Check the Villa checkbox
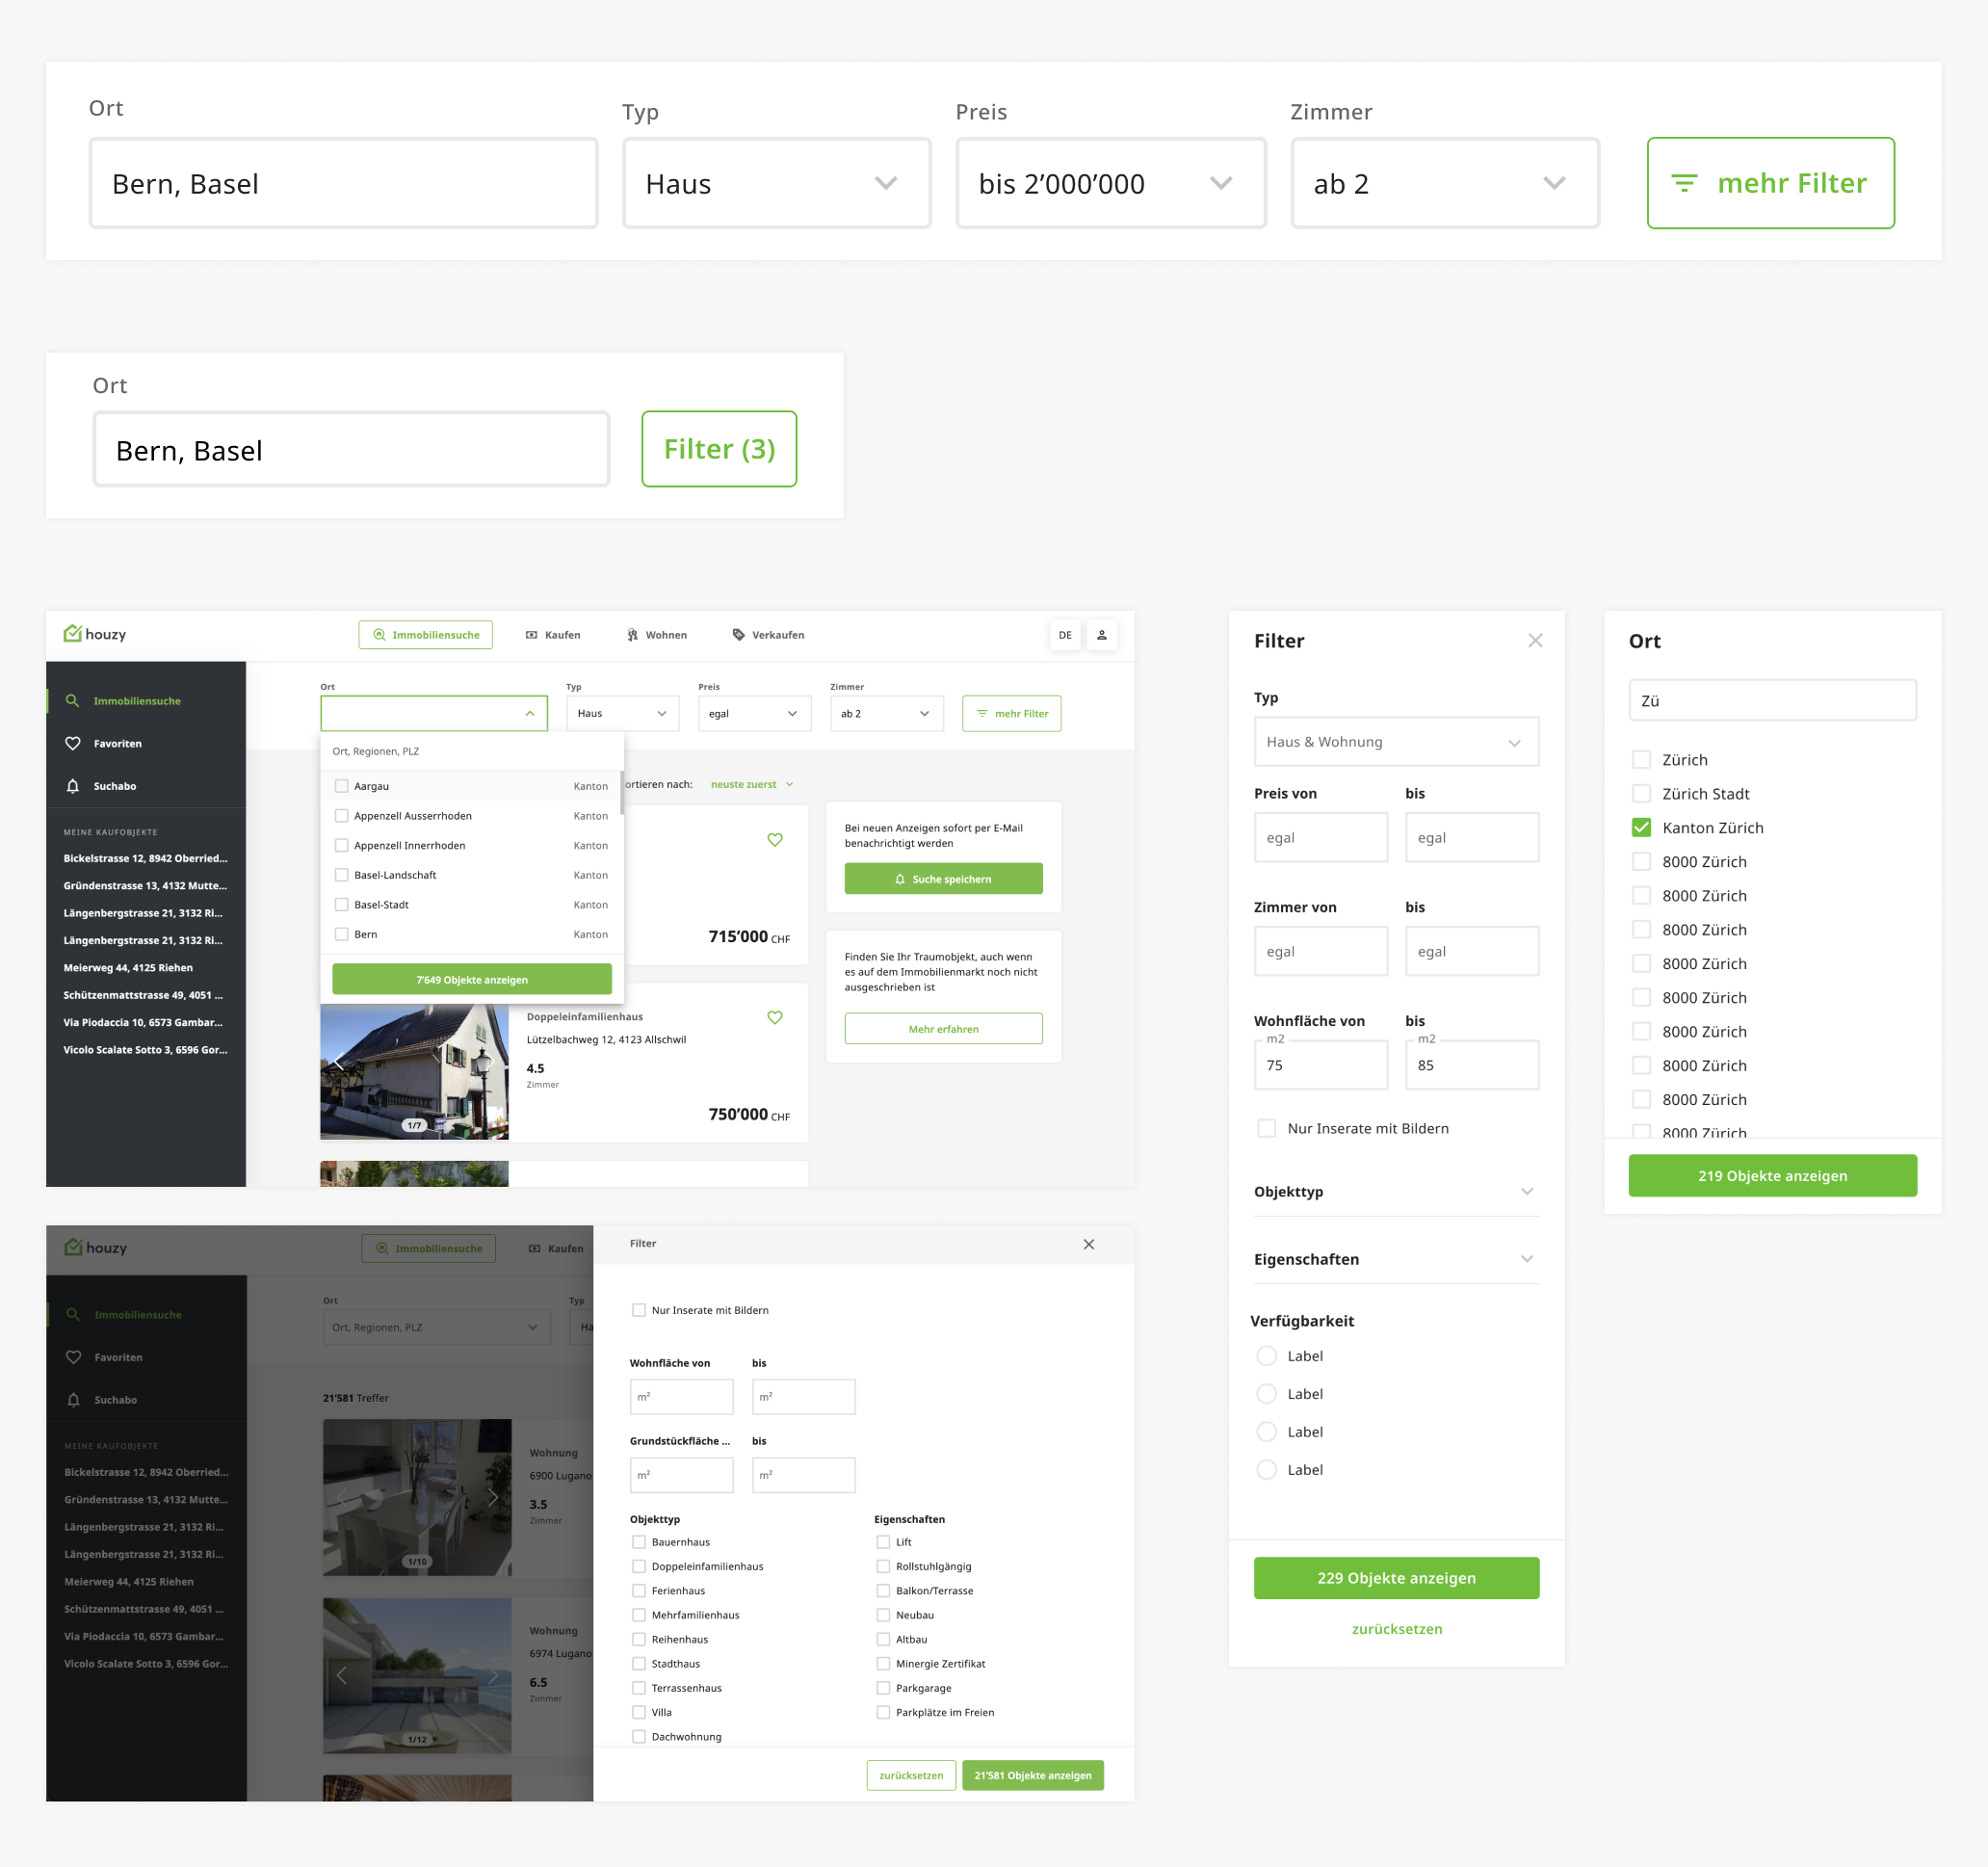This screenshot has width=1988, height=1867. pyautogui.click(x=639, y=1712)
